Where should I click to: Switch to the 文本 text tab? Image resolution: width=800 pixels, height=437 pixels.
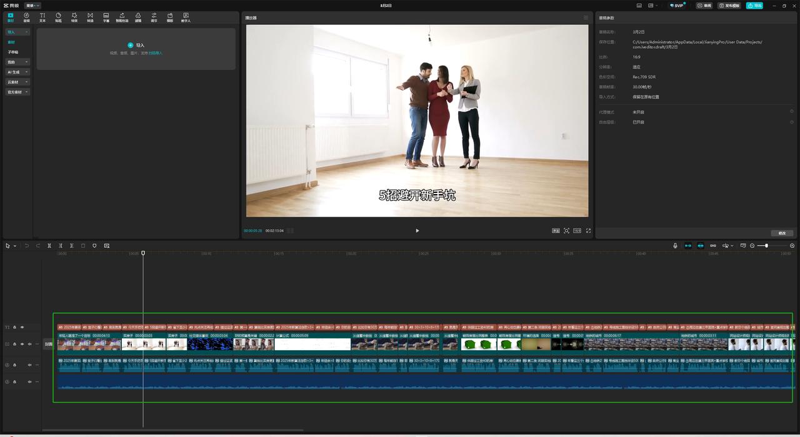42,17
